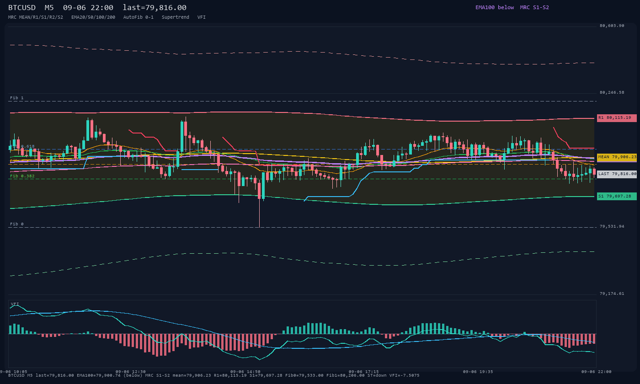
Task: Click Fib1=80,206.00 in the bottom status line
Action: point(346,375)
